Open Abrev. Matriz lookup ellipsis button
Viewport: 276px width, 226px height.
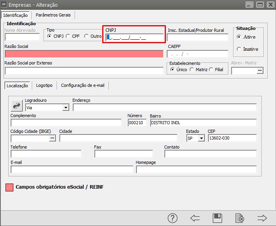(259, 71)
